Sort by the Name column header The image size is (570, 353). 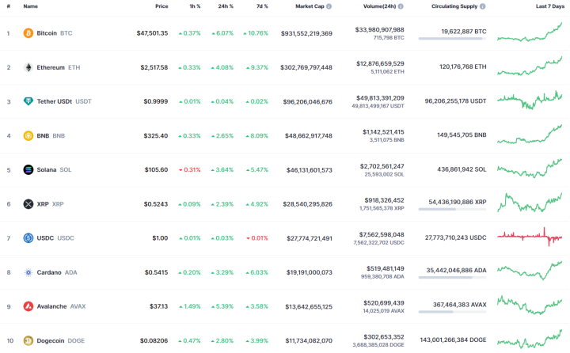coord(31,6)
